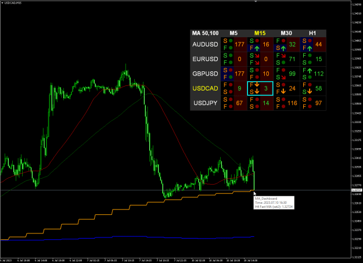Click value 3 in highlighted USDCAD M15 cell
The height and width of the screenshot is (263, 363).
(x=266, y=88)
